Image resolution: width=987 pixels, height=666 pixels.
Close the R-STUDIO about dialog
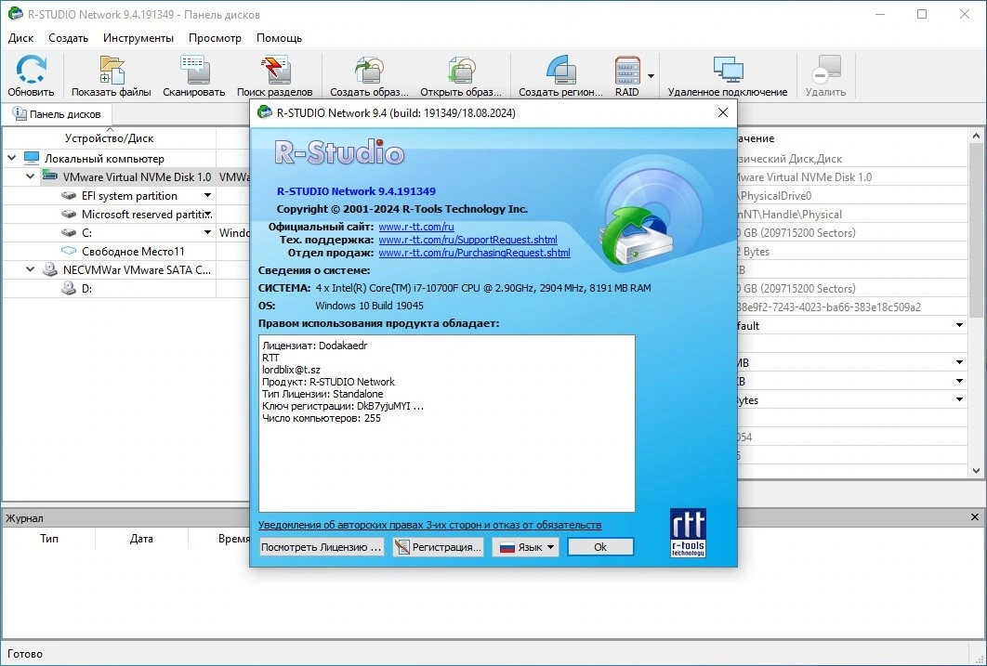pos(723,112)
